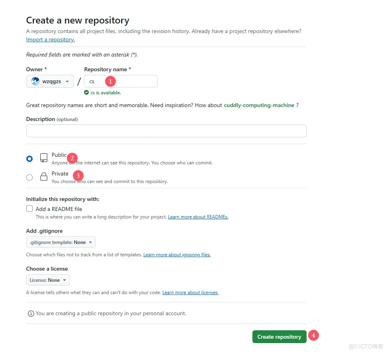This screenshot has width=387, height=353.
Task: Click the lock icon beside Private
Action: coord(44,177)
